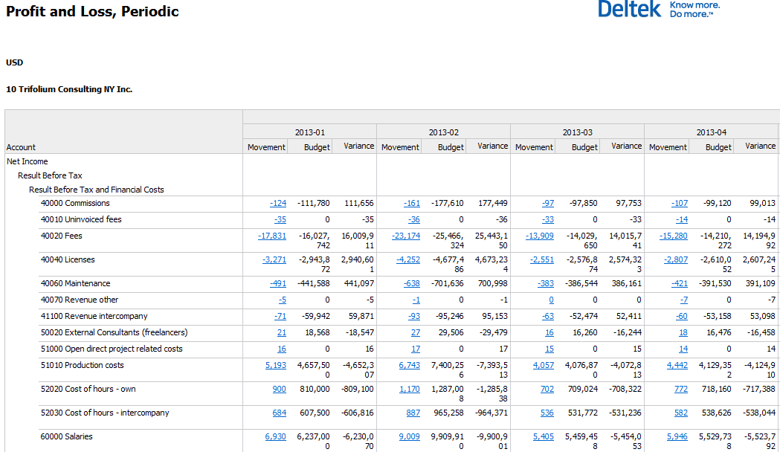Open 2013-03 Cost of hours - own link 702

click(x=547, y=390)
